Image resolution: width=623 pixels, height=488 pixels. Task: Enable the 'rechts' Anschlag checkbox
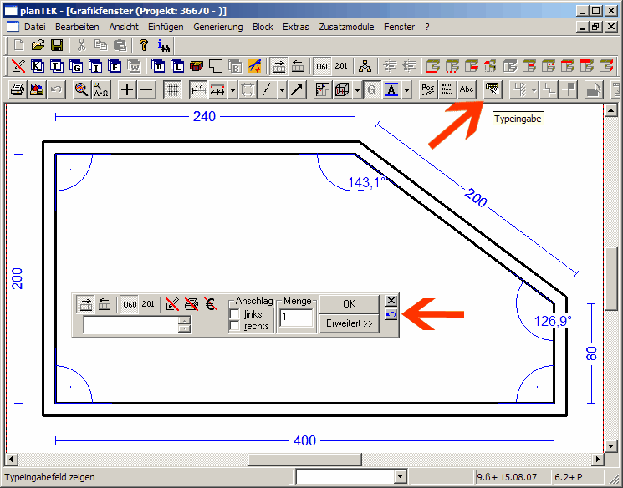click(235, 326)
